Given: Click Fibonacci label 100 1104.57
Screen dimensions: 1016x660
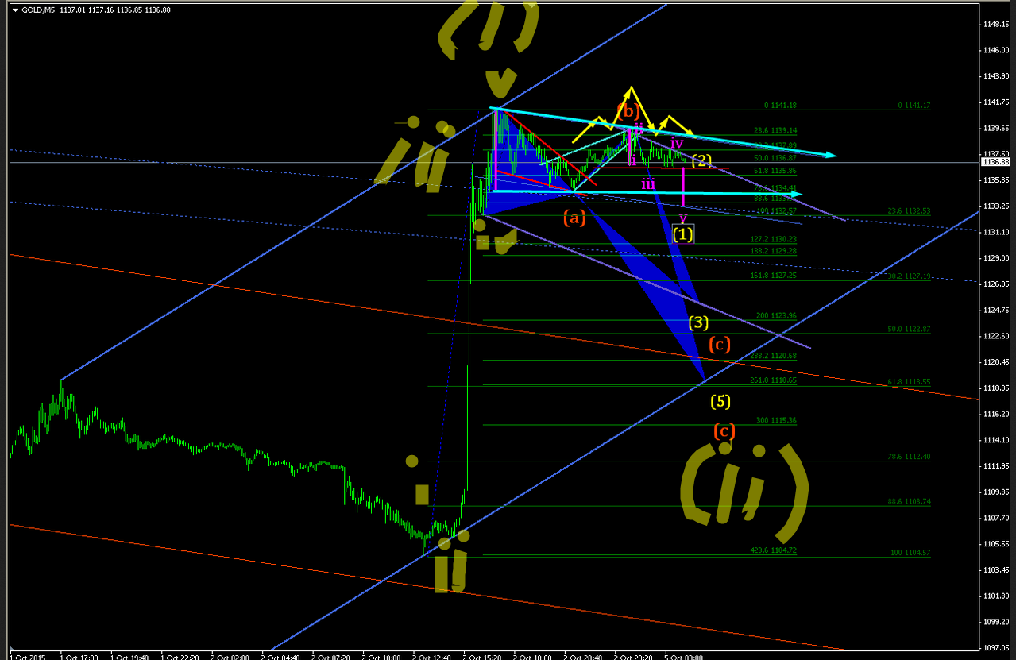Looking at the screenshot, I should coord(910,552).
